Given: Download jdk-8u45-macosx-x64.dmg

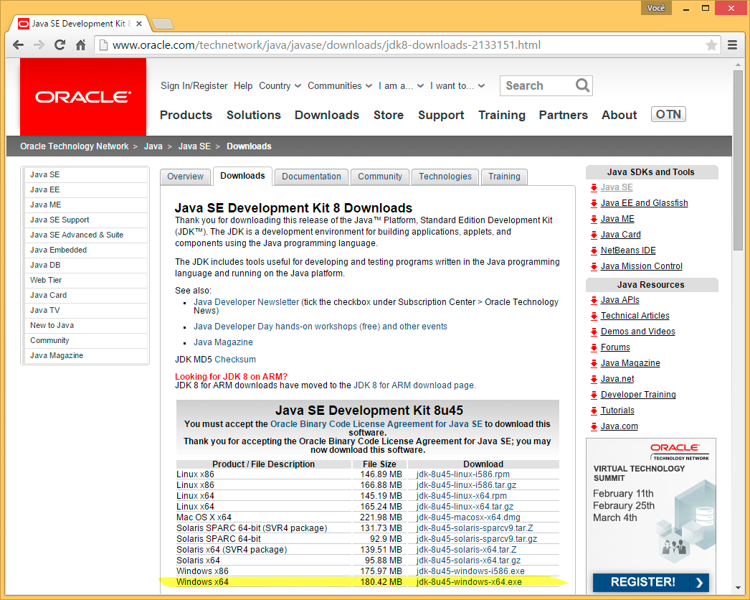Looking at the screenshot, I should 467,517.
